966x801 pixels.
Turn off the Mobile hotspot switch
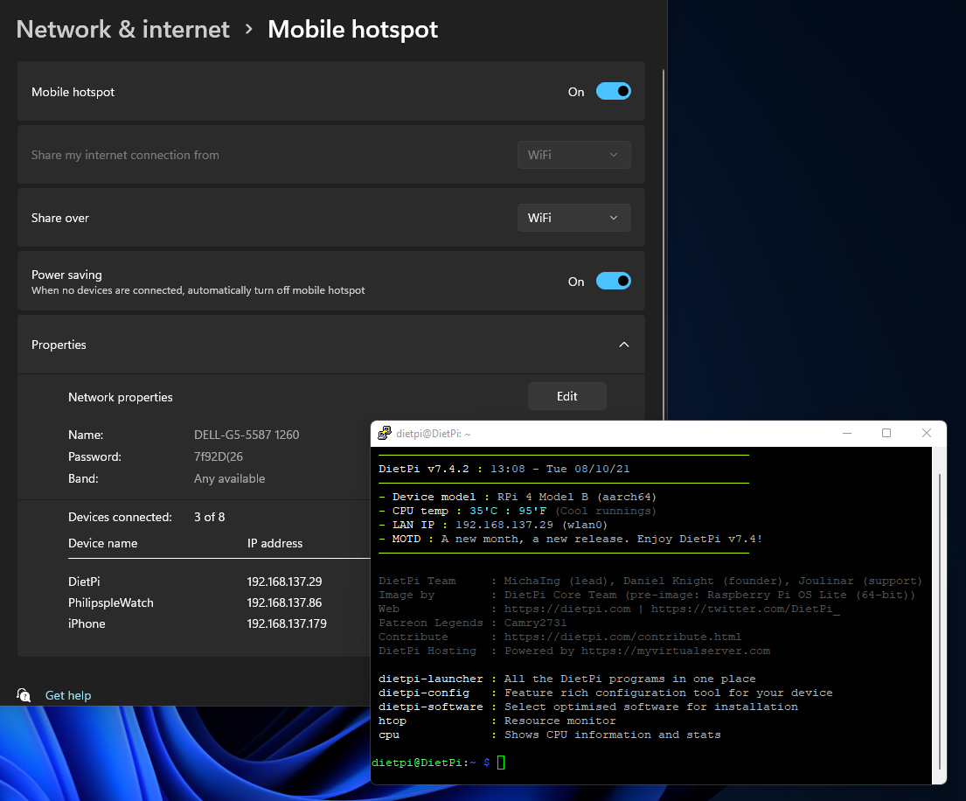pos(613,92)
